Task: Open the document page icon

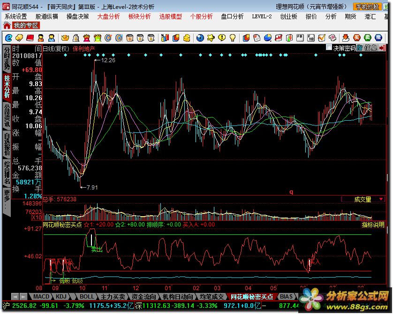Action: 257,38
